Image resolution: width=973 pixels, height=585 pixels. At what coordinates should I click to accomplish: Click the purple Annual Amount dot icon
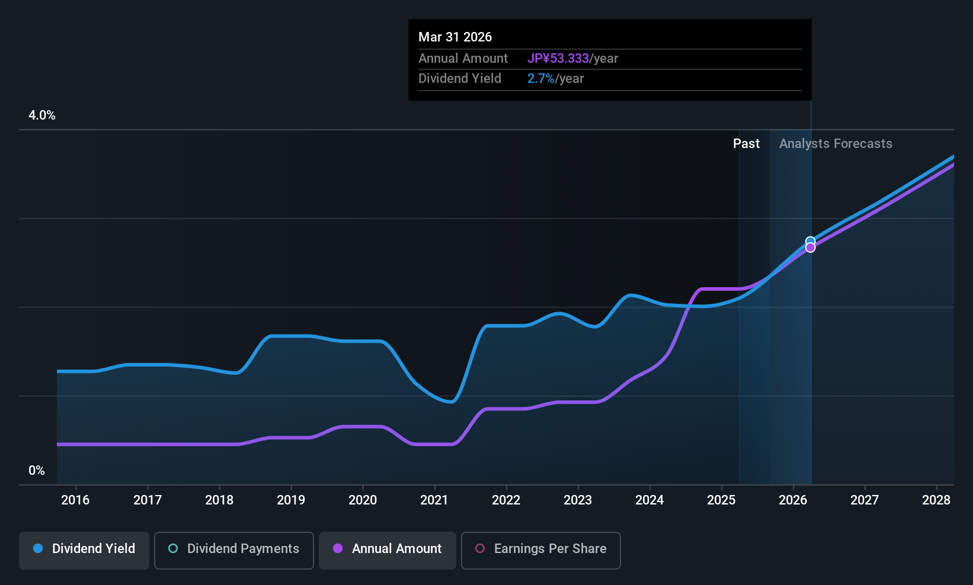(x=338, y=549)
